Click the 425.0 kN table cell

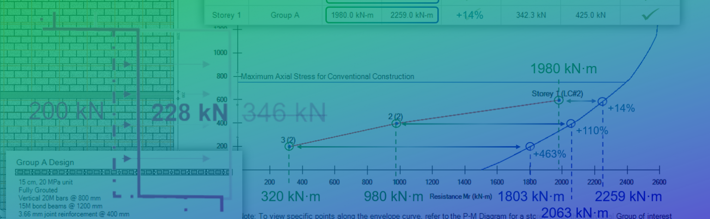coord(590,15)
